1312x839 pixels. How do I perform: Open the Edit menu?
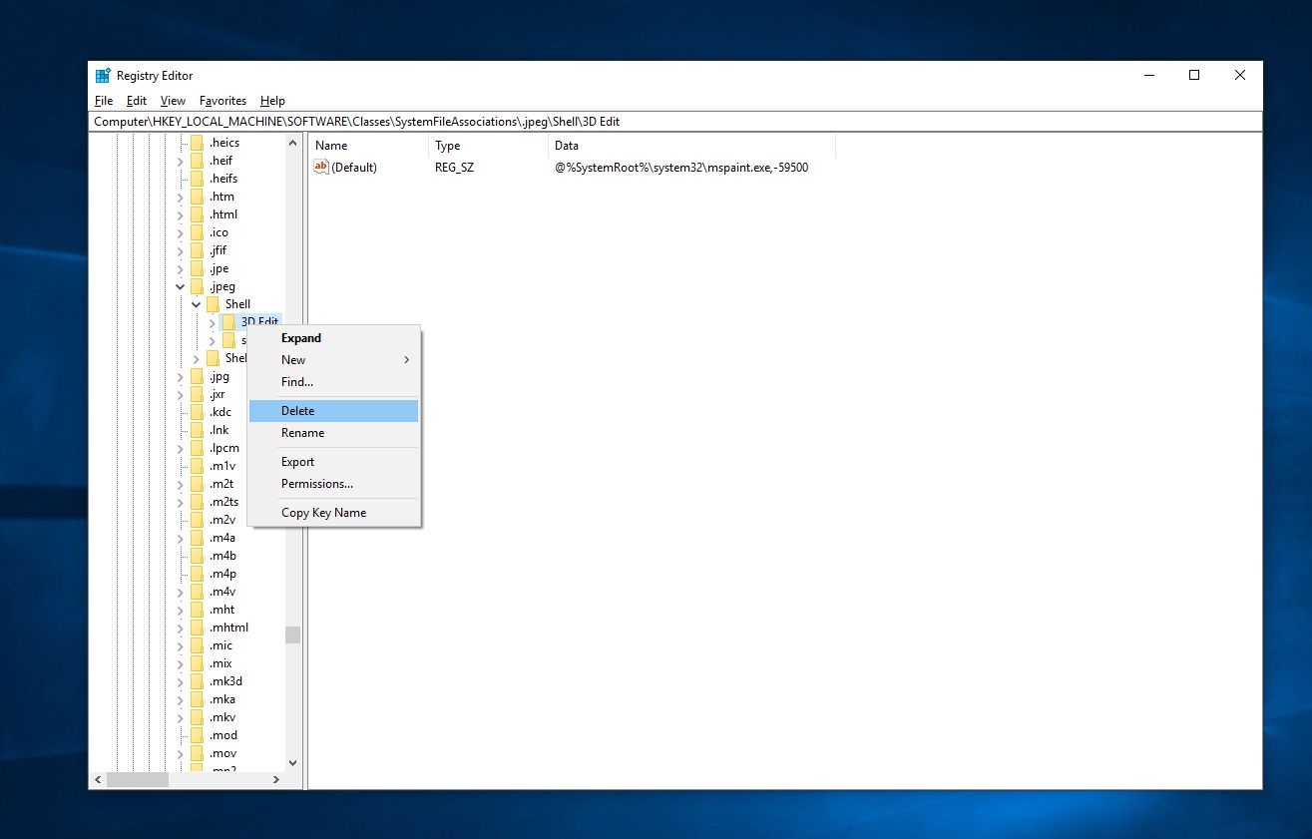137,101
